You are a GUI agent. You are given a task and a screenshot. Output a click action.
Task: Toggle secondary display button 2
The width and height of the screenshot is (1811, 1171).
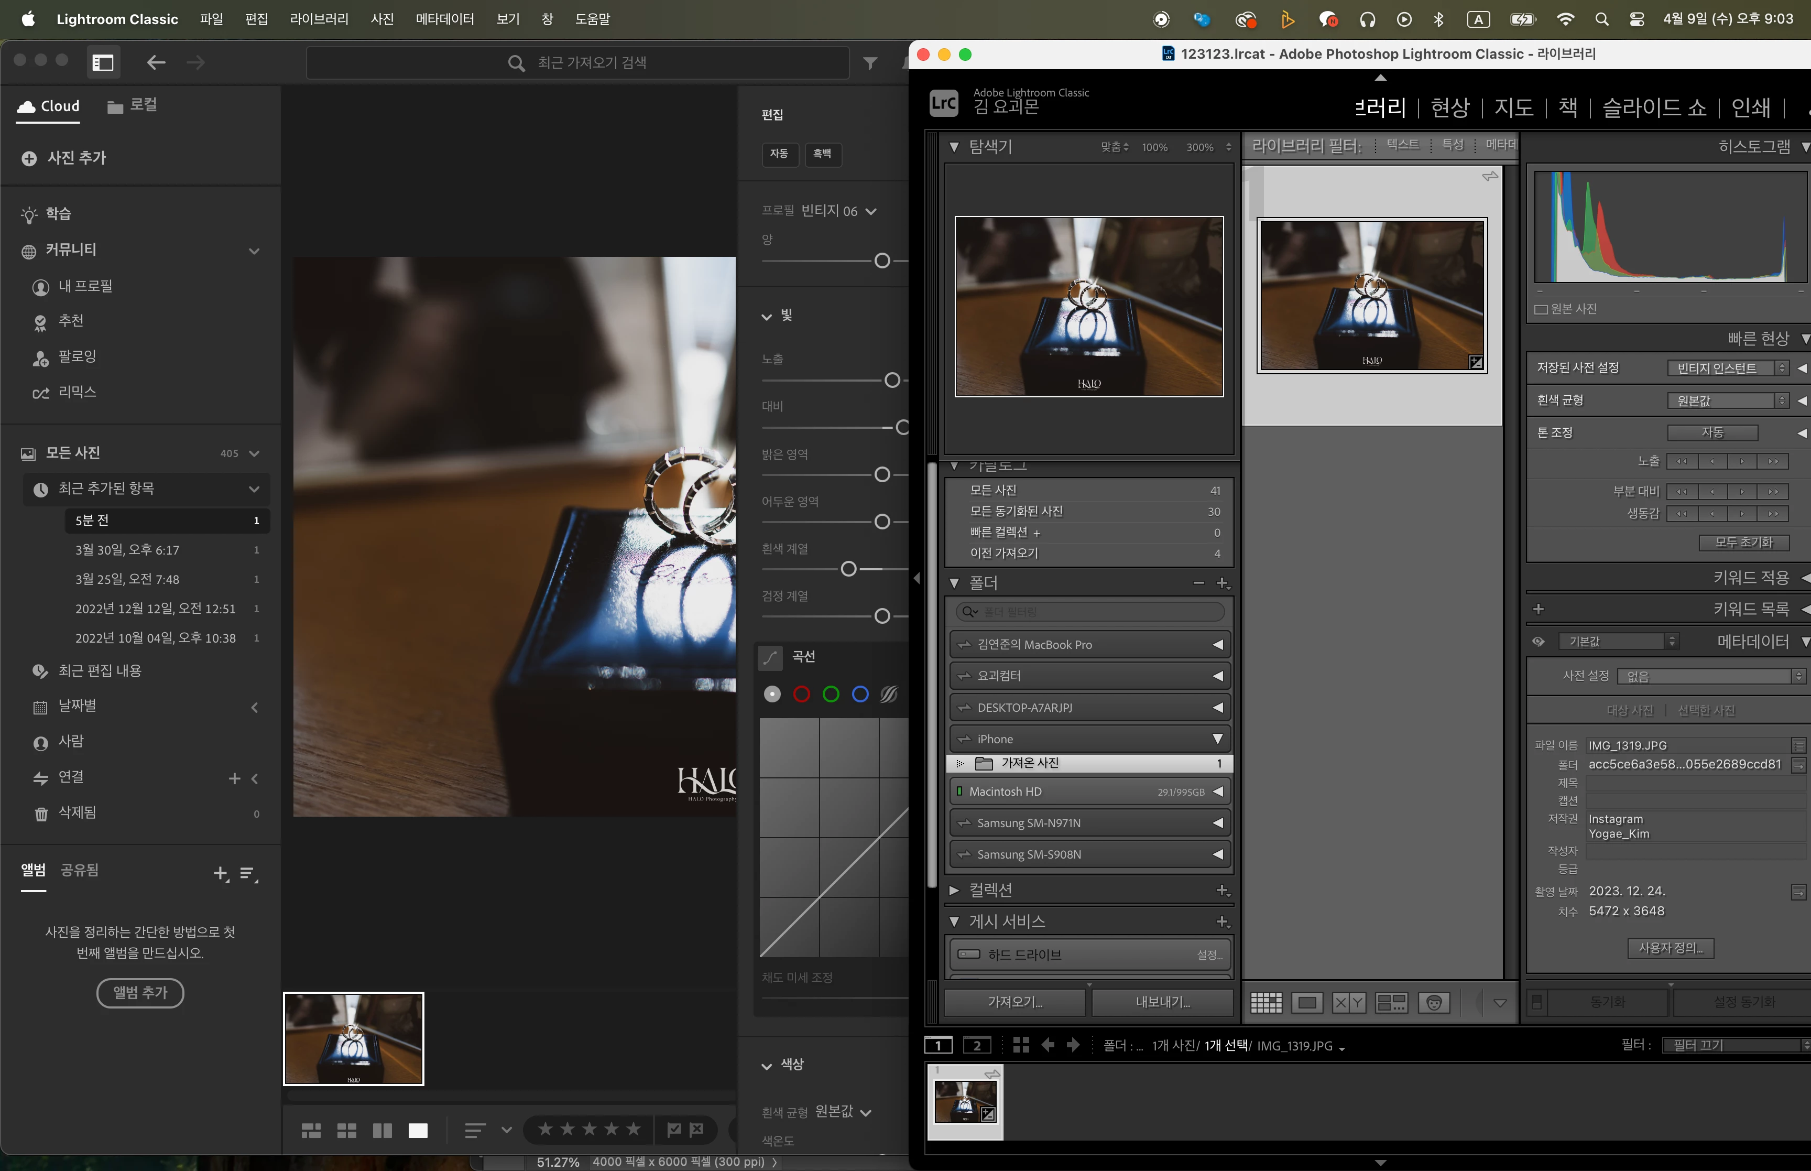[977, 1045]
